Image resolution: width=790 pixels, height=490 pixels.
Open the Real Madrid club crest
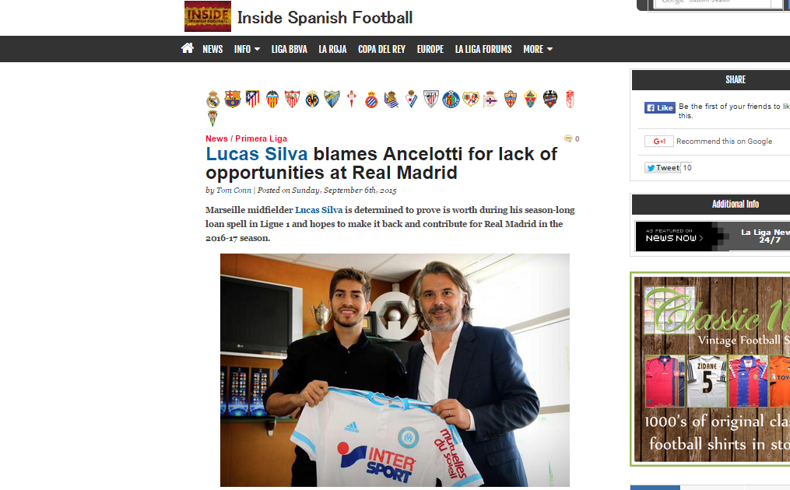pyautogui.click(x=213, y=100)
